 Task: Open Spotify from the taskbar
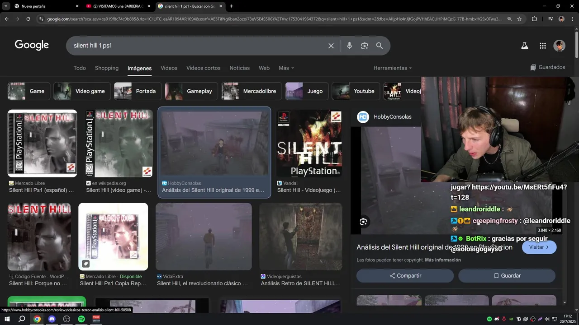pos(81,319)
